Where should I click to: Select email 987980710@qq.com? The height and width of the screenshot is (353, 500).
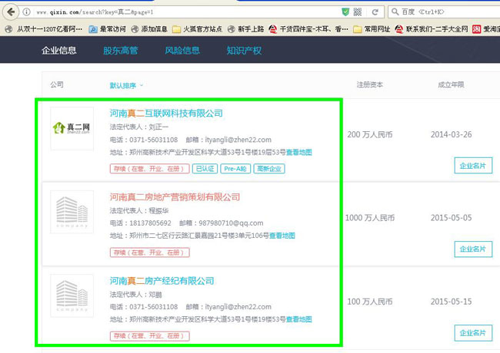pos(231,223)
